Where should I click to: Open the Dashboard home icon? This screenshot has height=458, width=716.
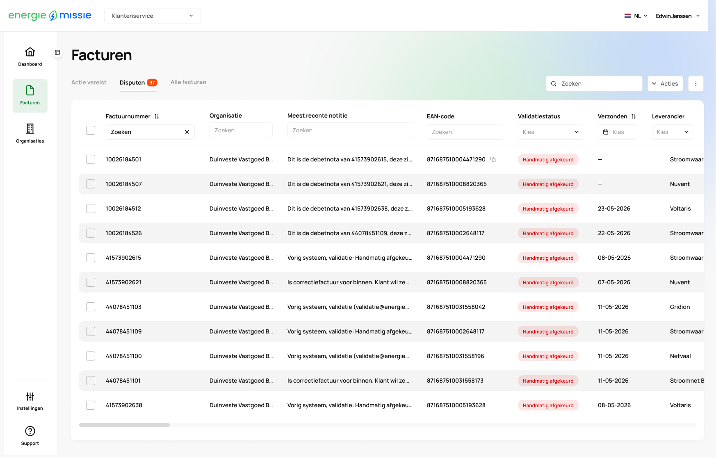coord(30,52)
